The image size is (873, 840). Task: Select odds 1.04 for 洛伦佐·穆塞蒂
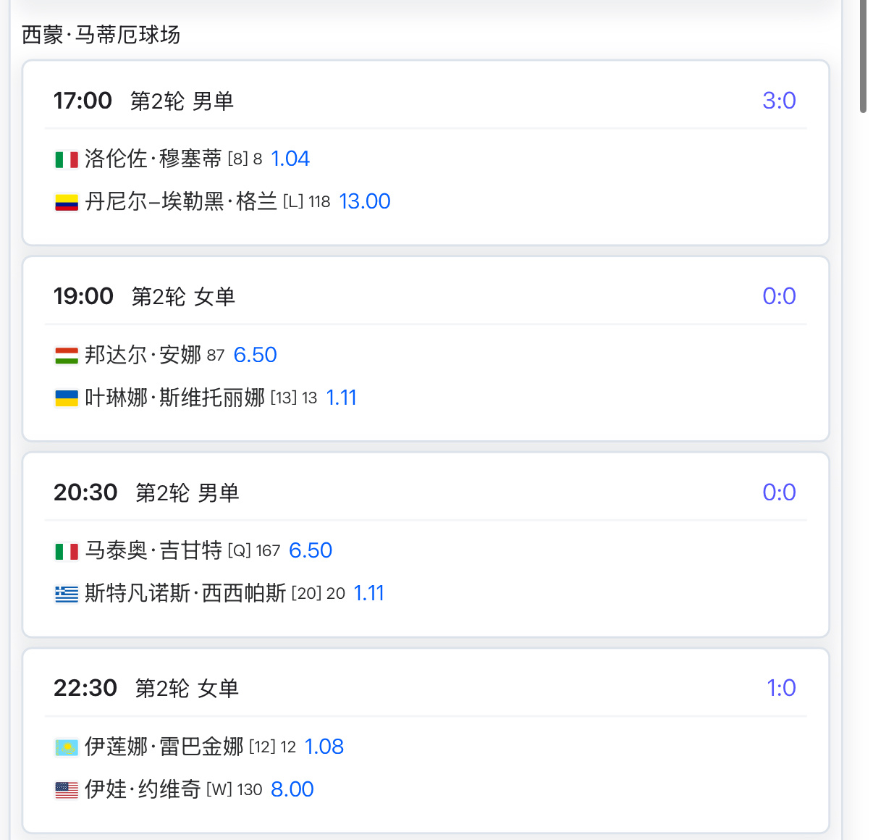click(290, 159)
